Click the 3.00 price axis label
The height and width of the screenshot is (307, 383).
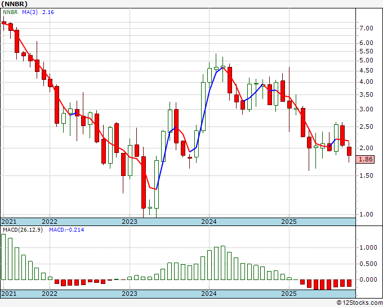coord(366,109)
